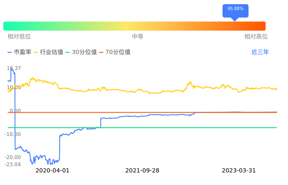Hide the 30分位值 legend series
The height and width of the screenshot is (185, 288).
pyautogui.click(x=81, y=52)
